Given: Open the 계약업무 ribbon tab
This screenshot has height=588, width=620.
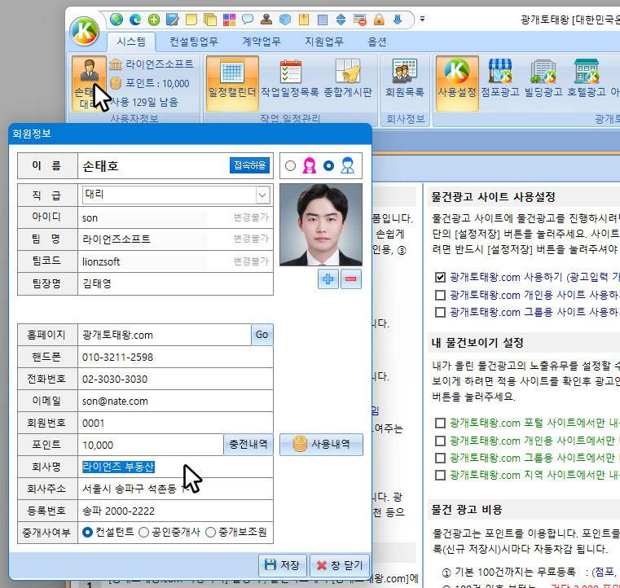Looking at the screenshot, I should click(261, 42).
